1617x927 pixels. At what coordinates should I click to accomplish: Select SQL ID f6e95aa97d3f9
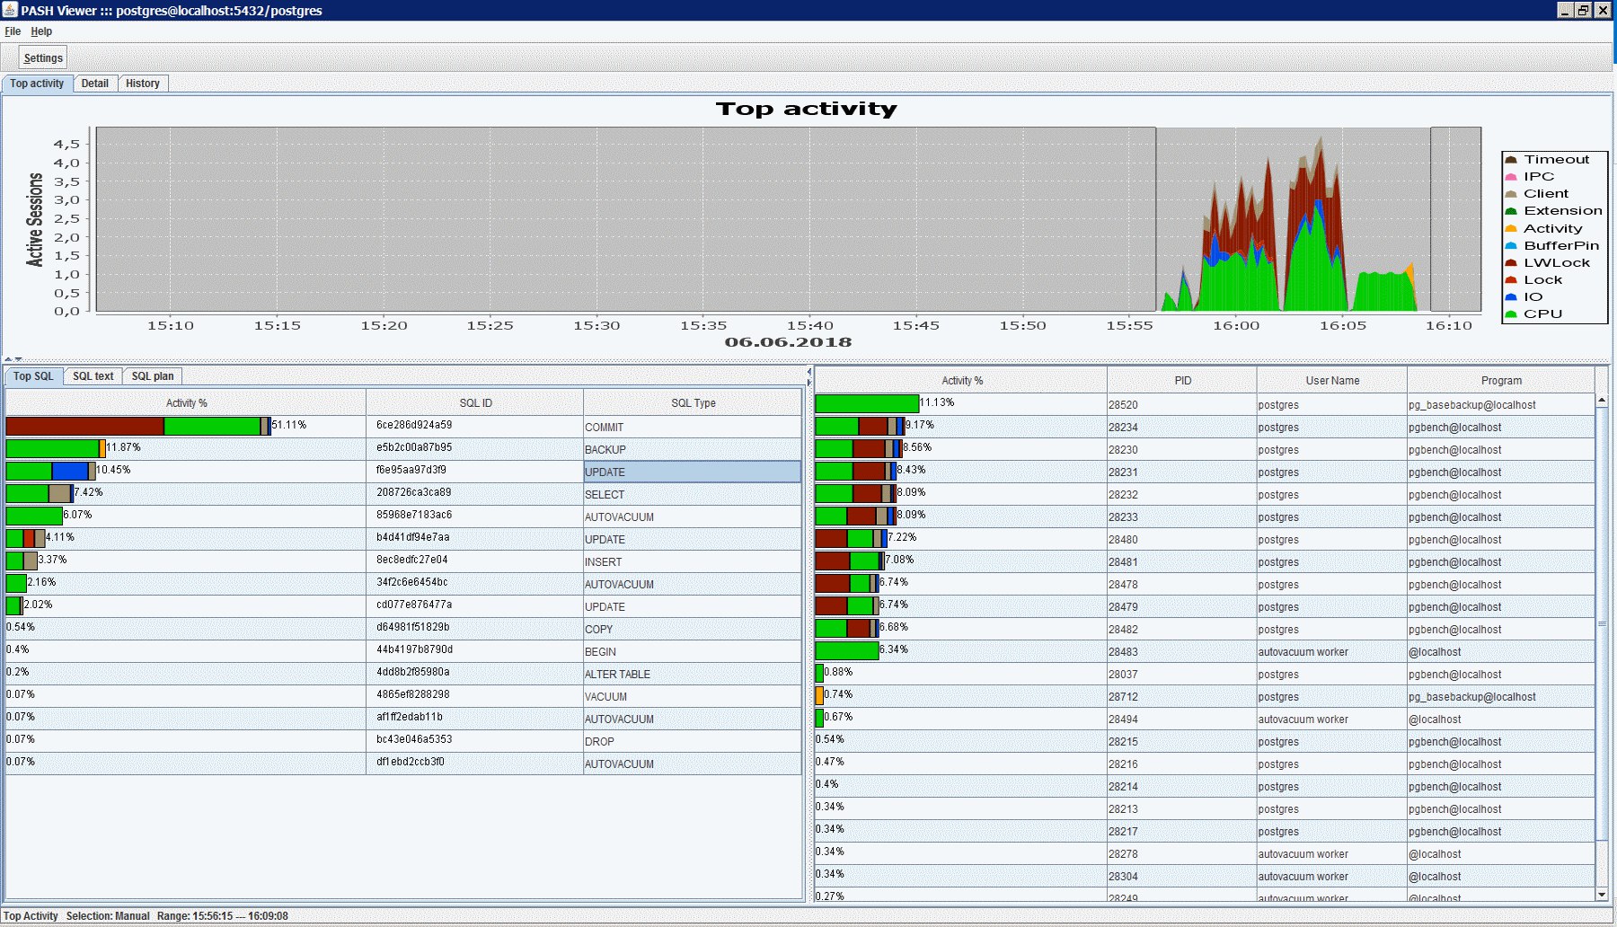pos(411,471)
